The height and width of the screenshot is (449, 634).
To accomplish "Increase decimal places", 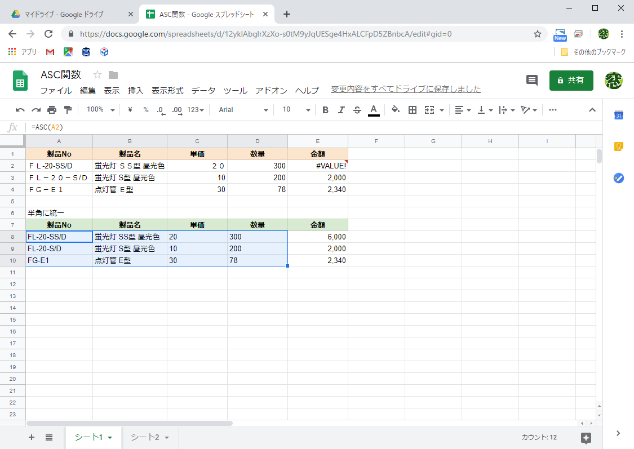I will click(177, 110).
